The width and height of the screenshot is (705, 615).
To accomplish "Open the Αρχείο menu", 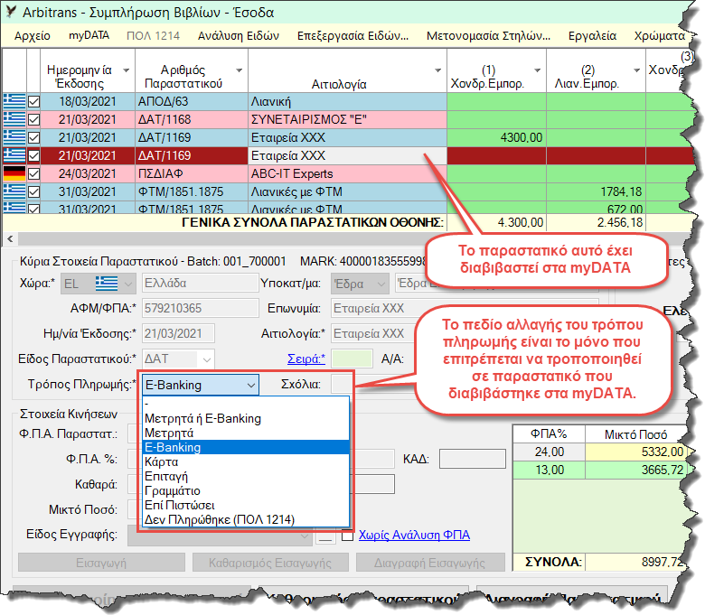I will pyautogui.click(x=33, y=36).
